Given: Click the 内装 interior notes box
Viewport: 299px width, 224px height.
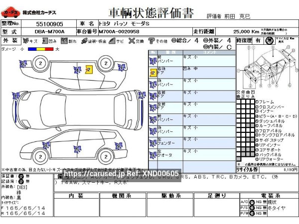Looking at the screenshot, I should 76,208.
